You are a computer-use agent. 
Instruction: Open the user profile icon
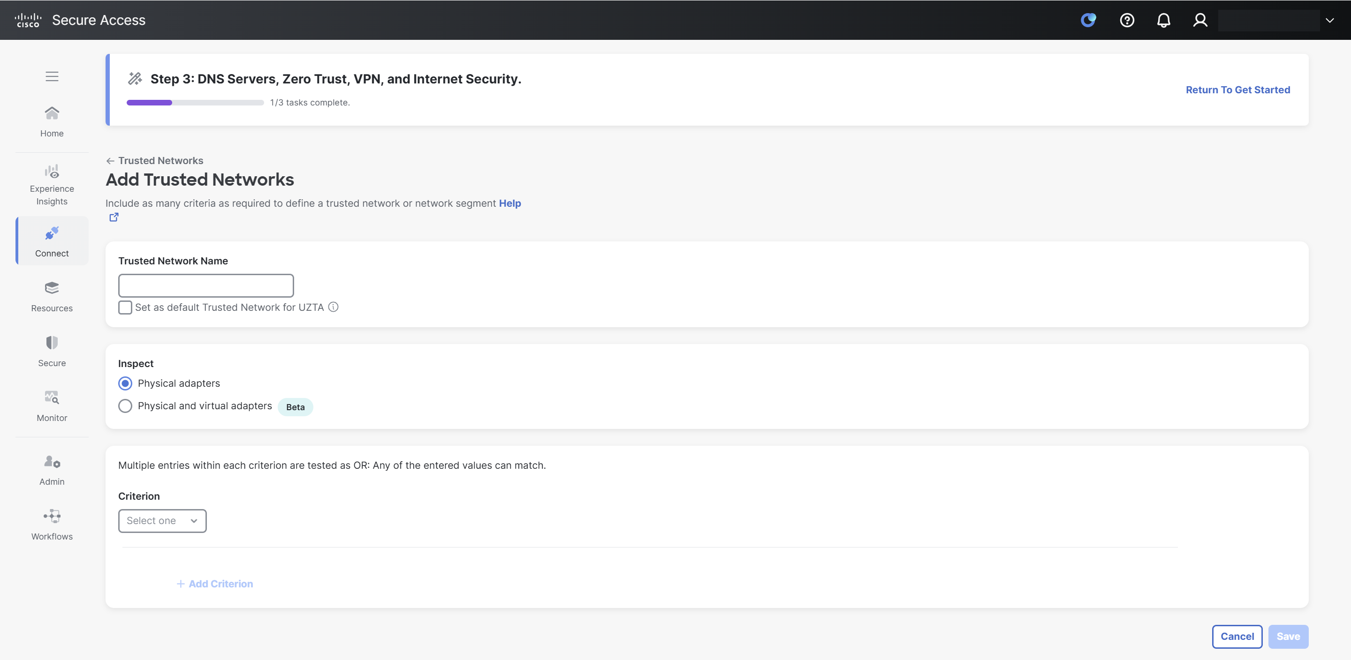pyautogui.click(x=1200, y=20)
